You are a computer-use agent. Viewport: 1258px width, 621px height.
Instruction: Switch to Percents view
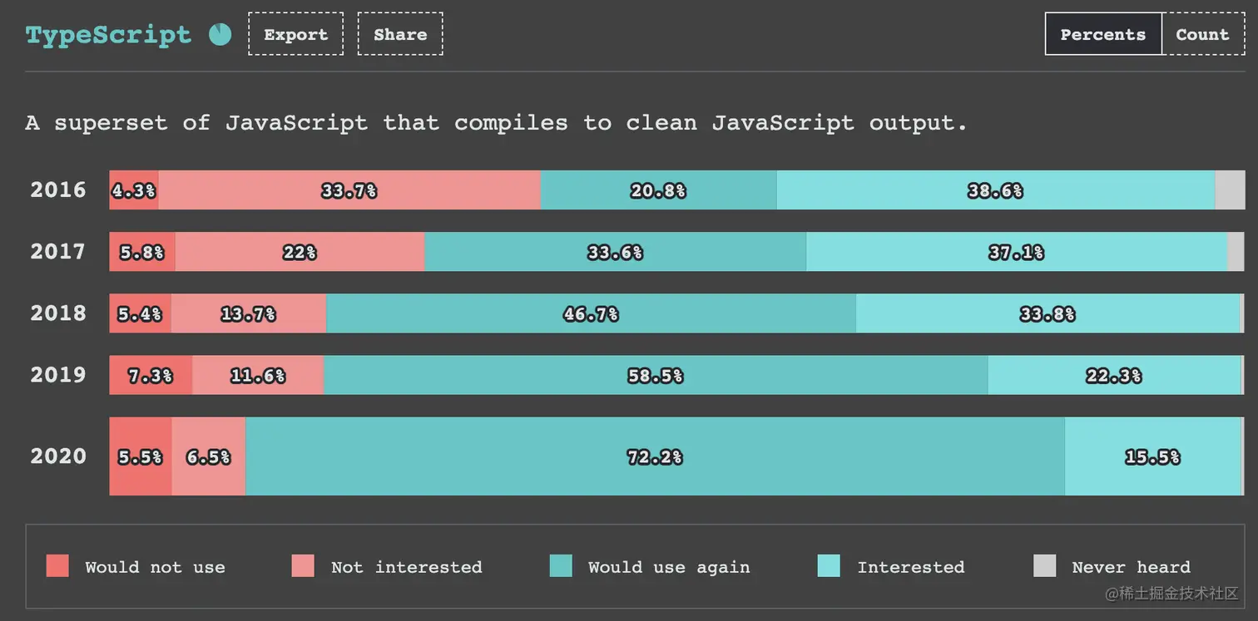(x=1102, y=34)
